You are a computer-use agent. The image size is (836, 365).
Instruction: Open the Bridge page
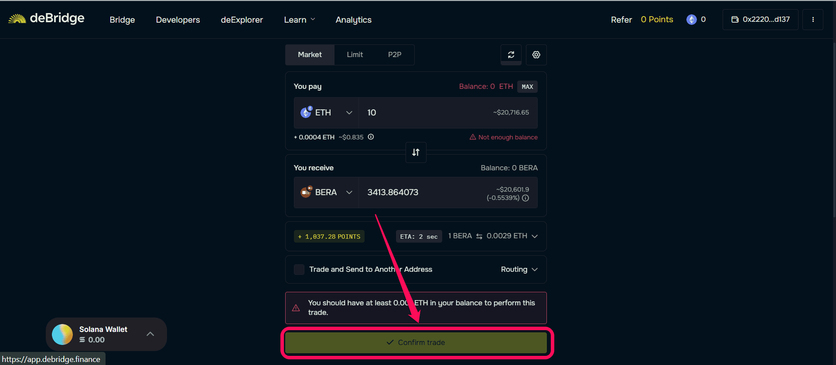pos(122,20)
